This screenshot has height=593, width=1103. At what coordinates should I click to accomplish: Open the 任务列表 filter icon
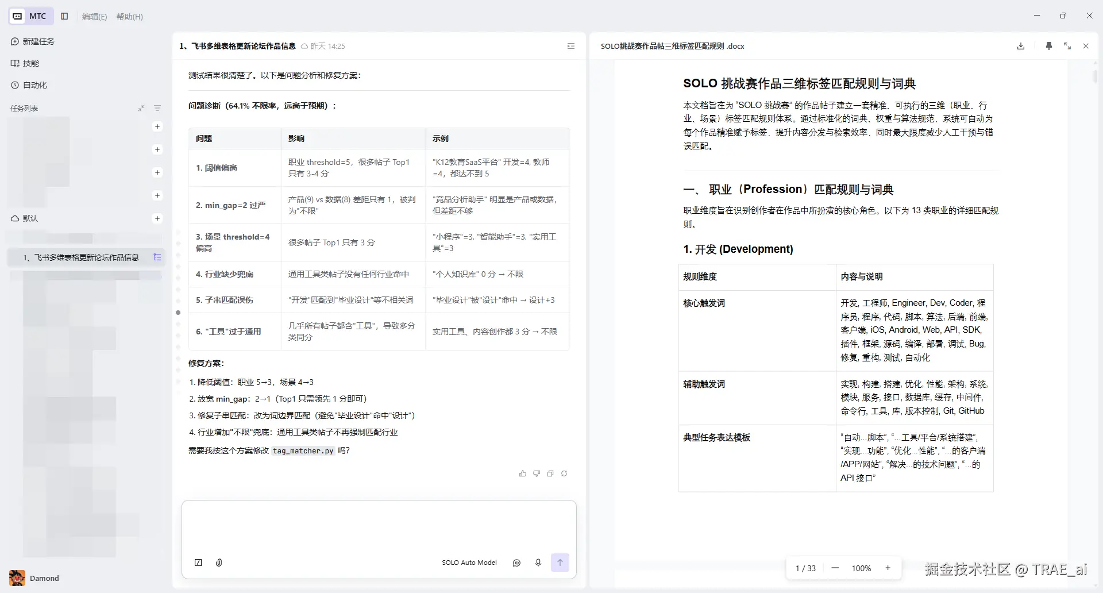click(157, 108)
